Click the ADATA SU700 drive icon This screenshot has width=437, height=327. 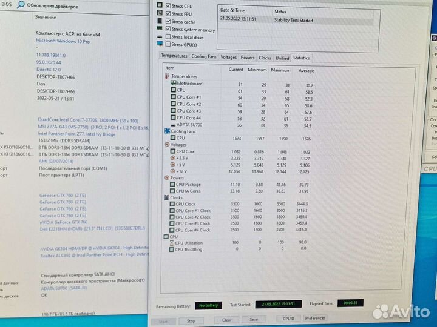coord(173,125)
